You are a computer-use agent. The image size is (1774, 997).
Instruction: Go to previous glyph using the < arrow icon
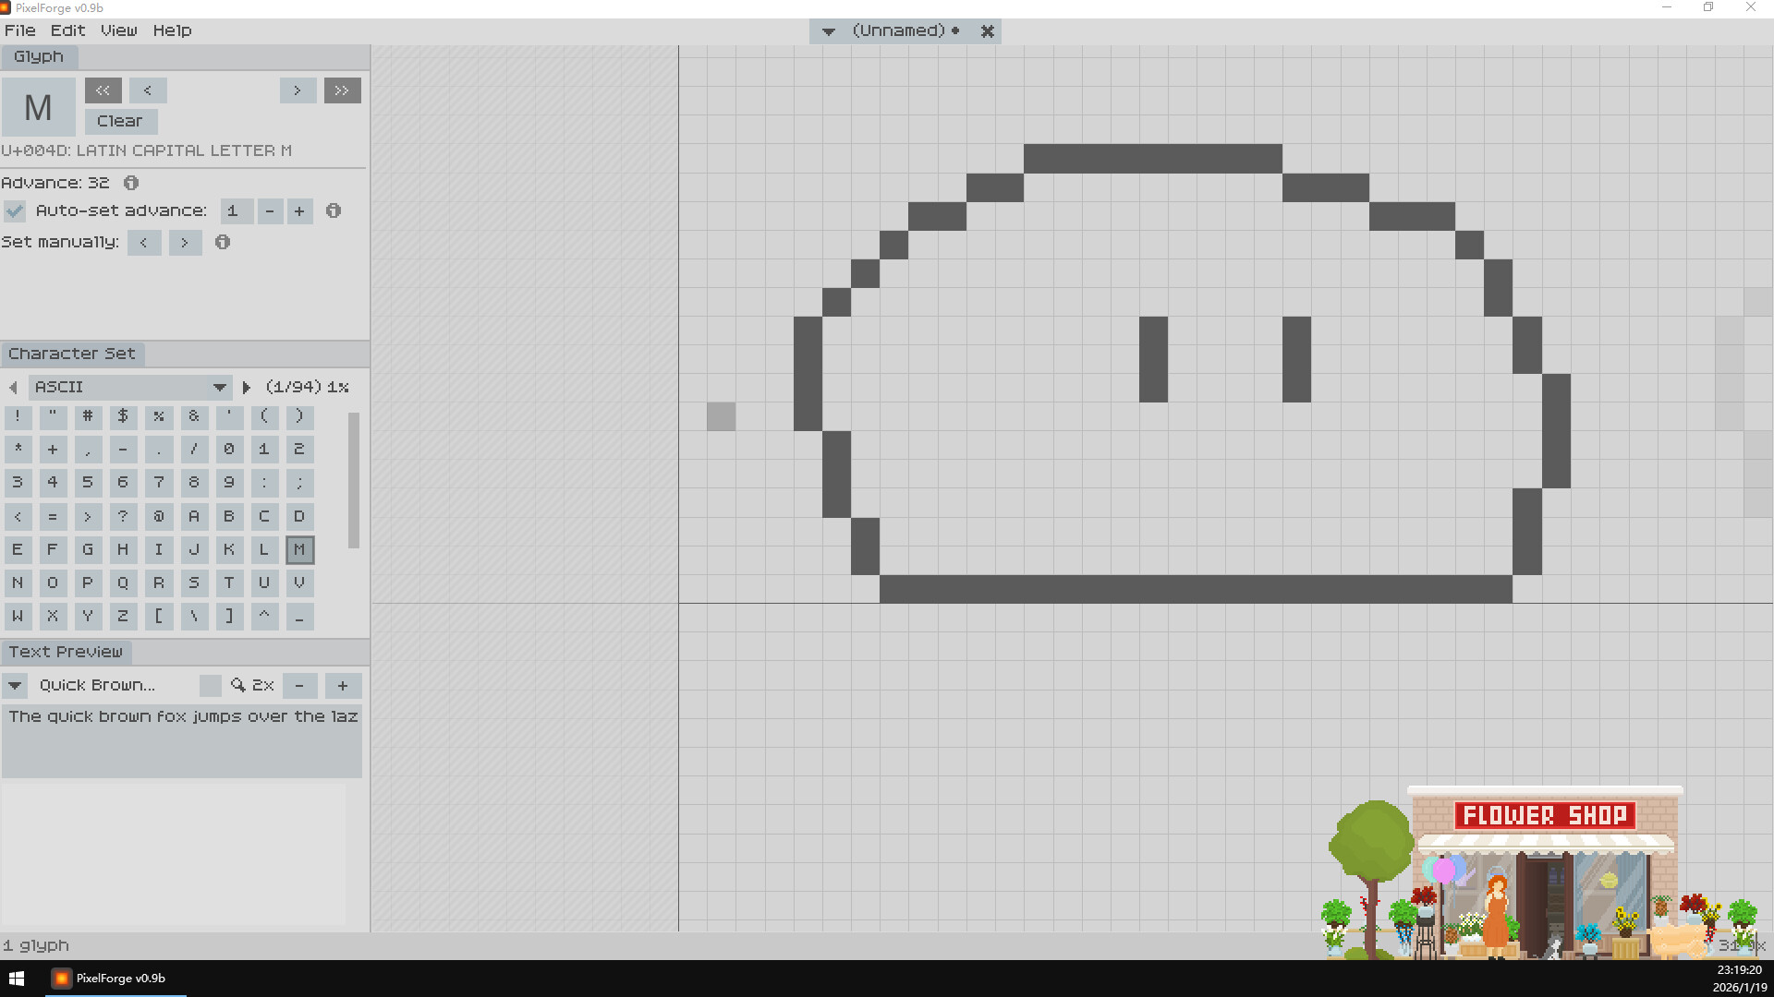[x=148, y=90]
